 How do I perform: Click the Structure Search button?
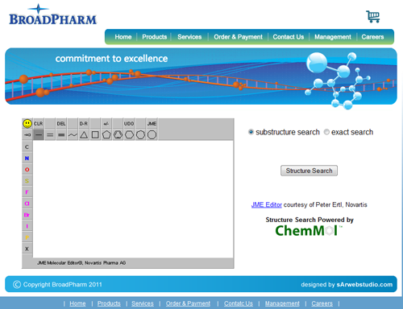point(309,171)
